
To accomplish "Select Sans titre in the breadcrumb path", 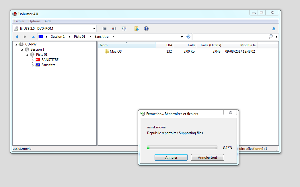I will tap(102, 37).
